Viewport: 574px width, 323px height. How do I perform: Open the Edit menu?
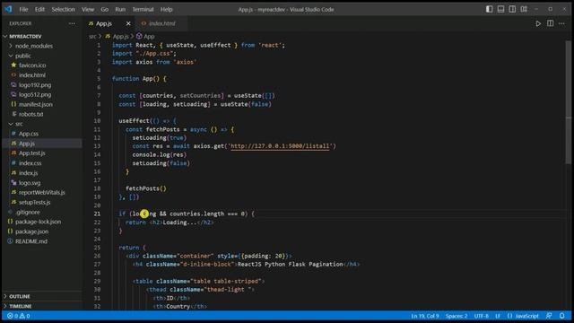[39, 10]
